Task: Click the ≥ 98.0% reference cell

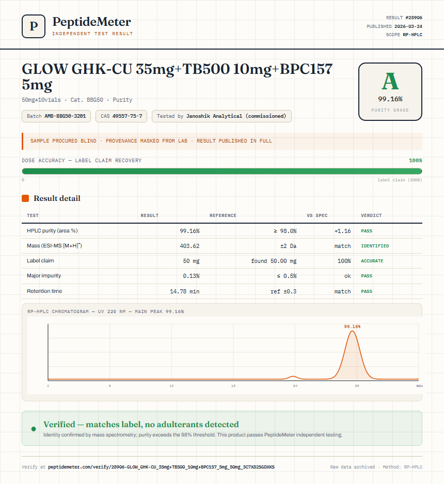Action: click(x=285, y=231)
